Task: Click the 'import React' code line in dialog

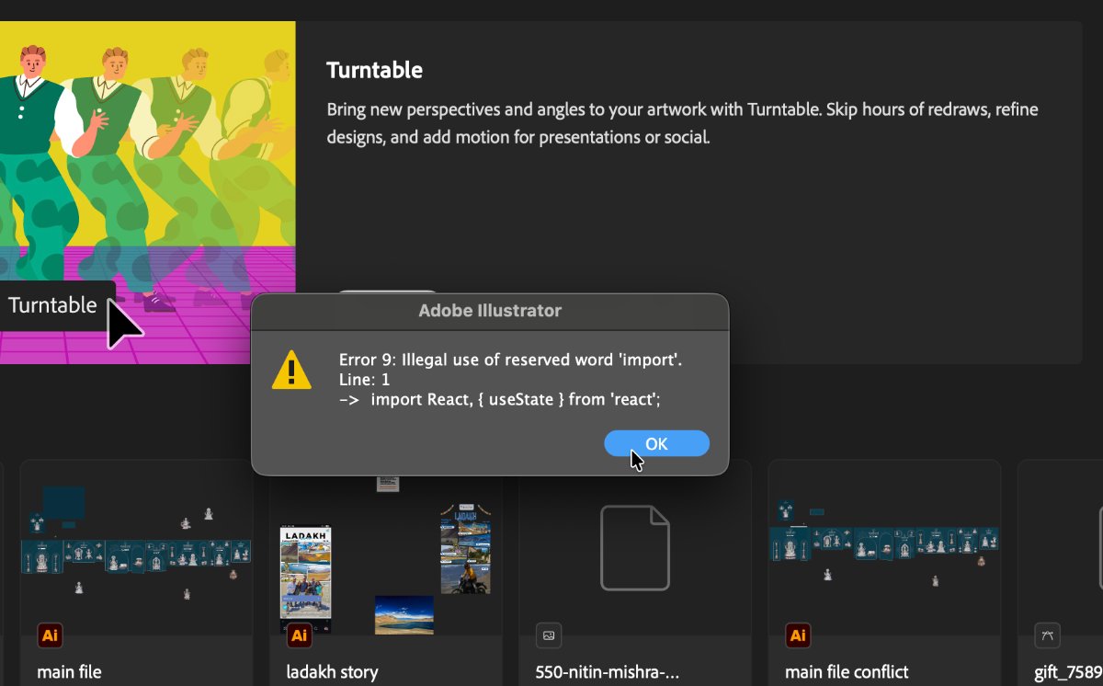Action: 500,399
